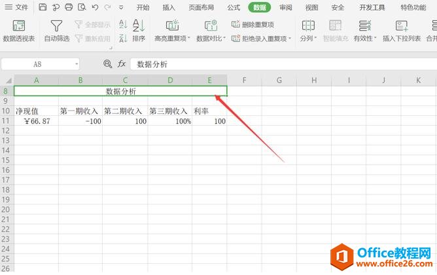Open the 审阅 tab
The width and height of the screenshot is (437, 275).
pos(286,8)
